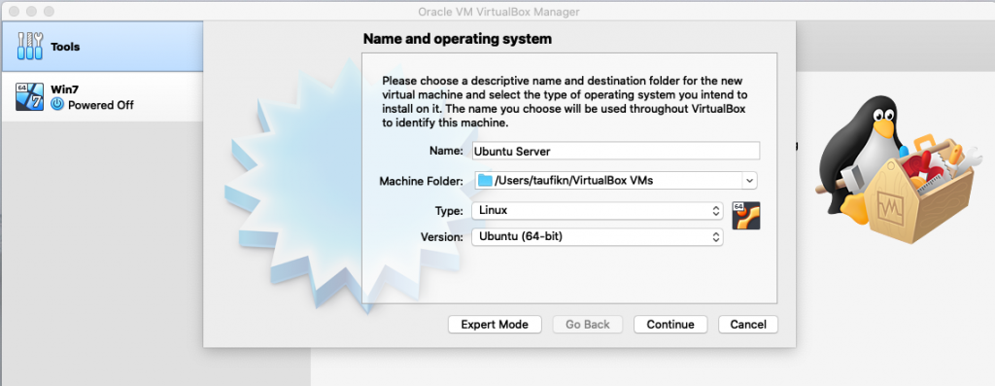Click the Cancel button
Viewport: 995px width, 386px height.
(x=748, y=325)
